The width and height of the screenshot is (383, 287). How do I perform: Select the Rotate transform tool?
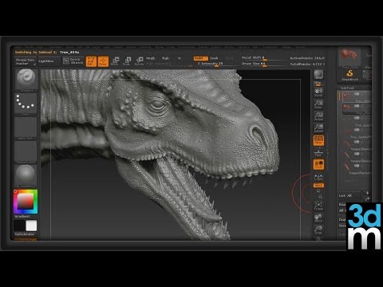pos(139,61)
